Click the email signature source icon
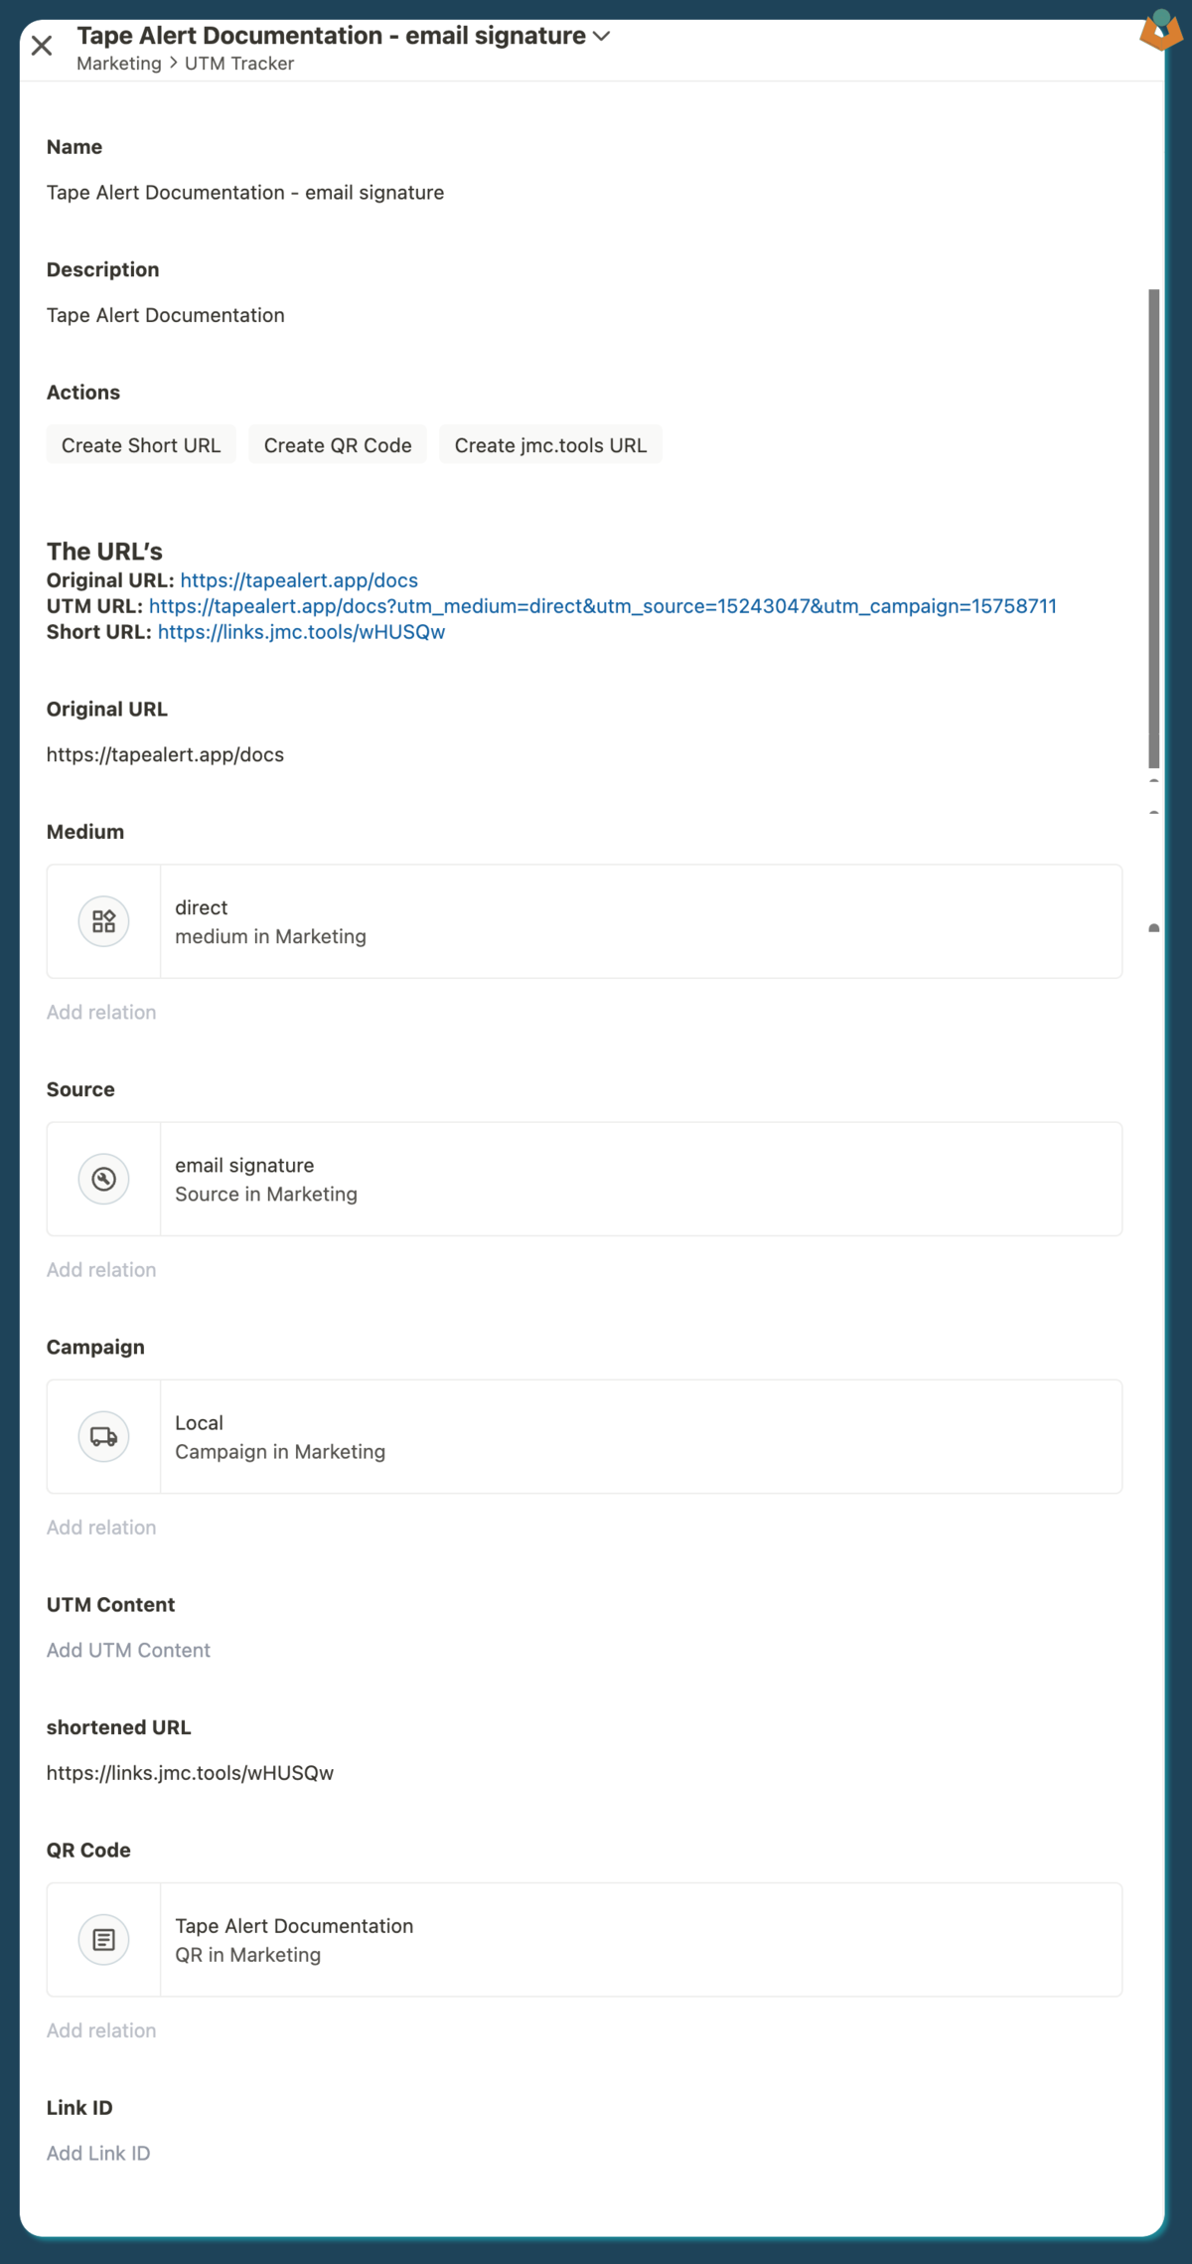1192x2264 pixels. click(104, 1179)
